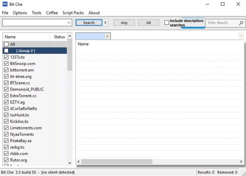
Task: Check the All sites checkbox
Action: [x=6, y=44]
